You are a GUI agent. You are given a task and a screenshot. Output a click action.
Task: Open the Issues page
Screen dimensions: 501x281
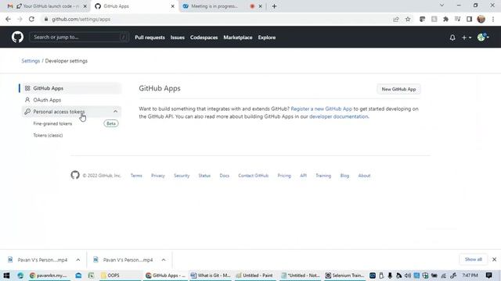[178, 37]
